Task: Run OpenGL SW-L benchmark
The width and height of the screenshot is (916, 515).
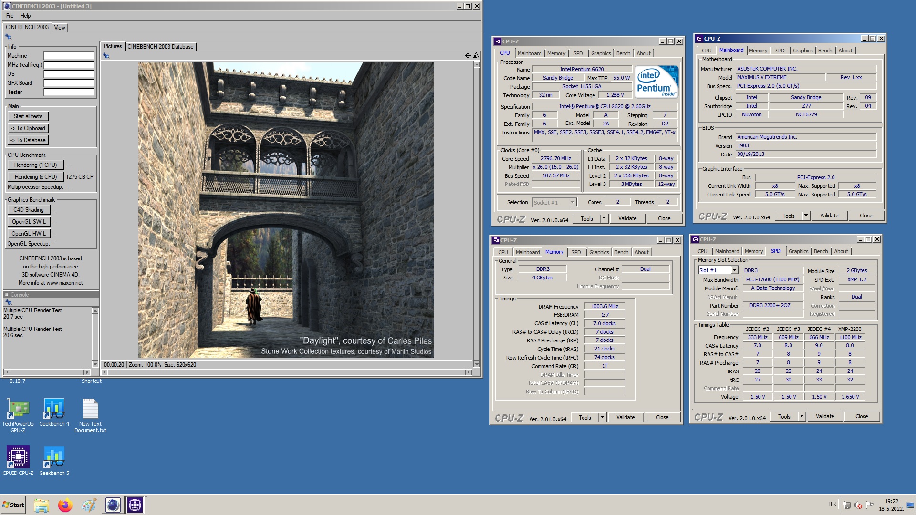Action: (x=29, y=222)
